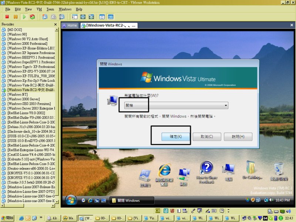Open the 網際網路瀏覽器 desktop icon in Vista
Viewport: 296px width, 222px height.
(164, 175)
